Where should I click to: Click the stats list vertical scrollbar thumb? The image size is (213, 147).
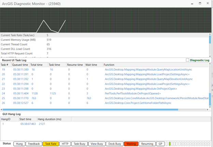coord(210,39)
